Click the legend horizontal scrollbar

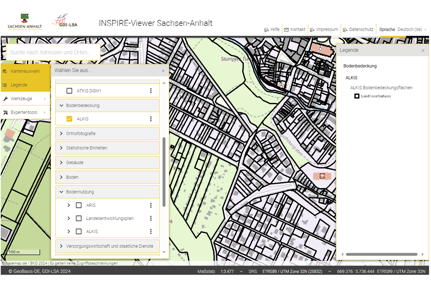pyautogui.click(x=381, y=254)
